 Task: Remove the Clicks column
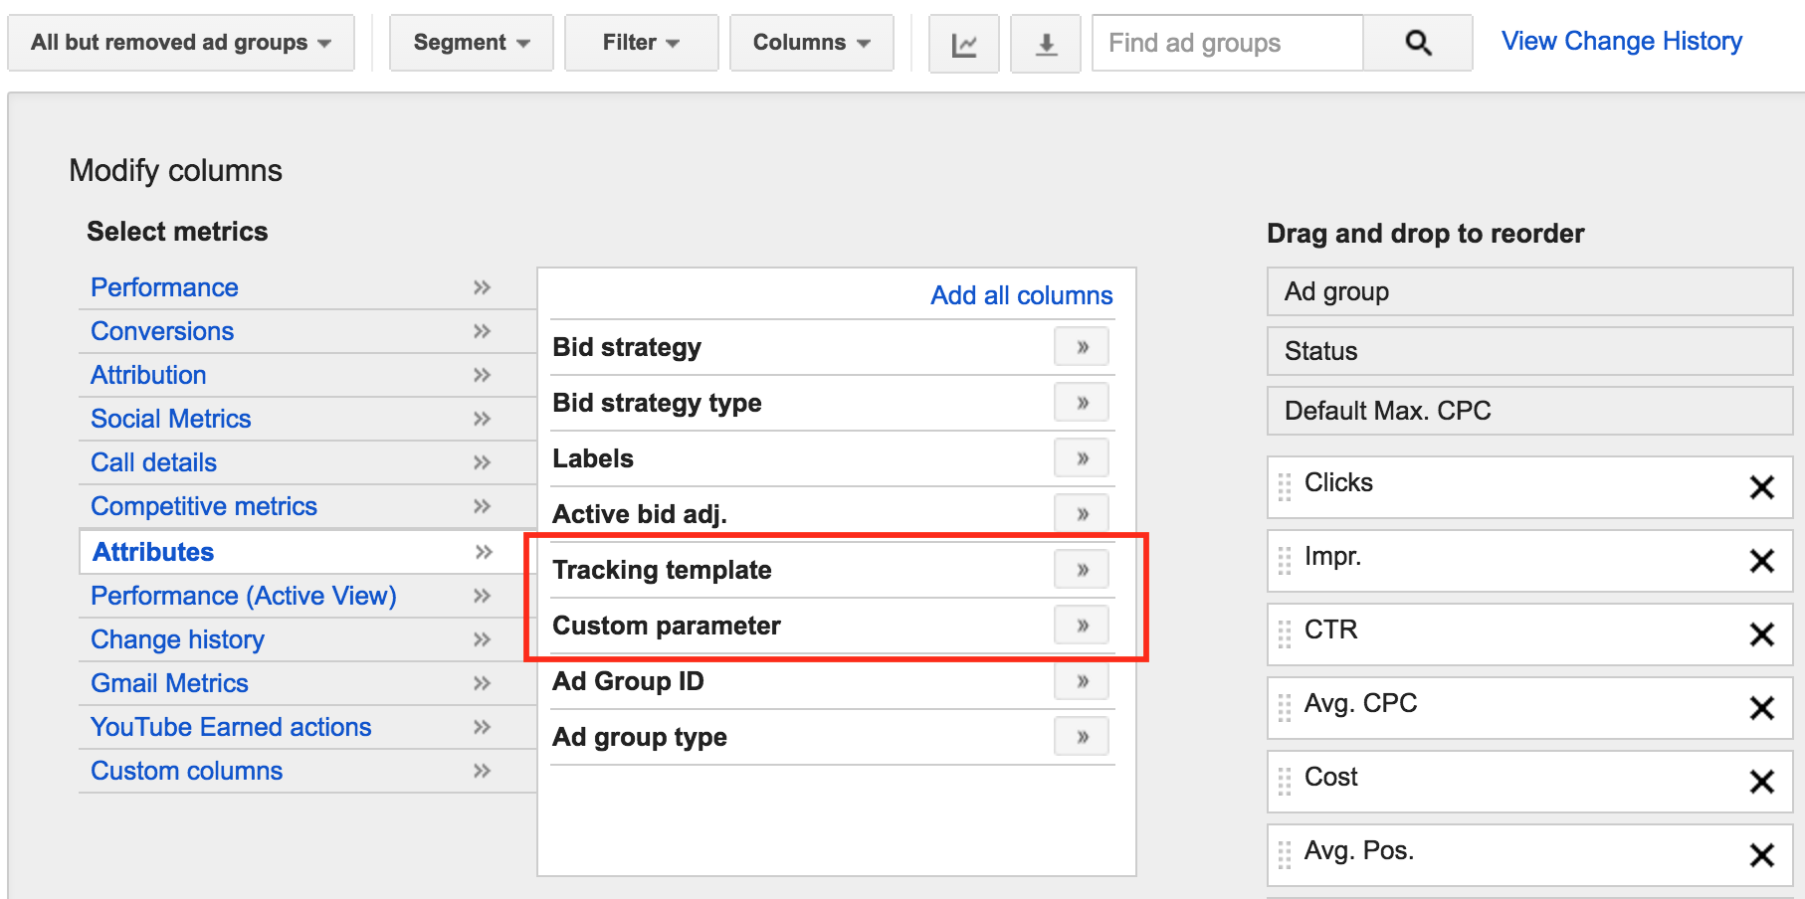[1762, 487]
